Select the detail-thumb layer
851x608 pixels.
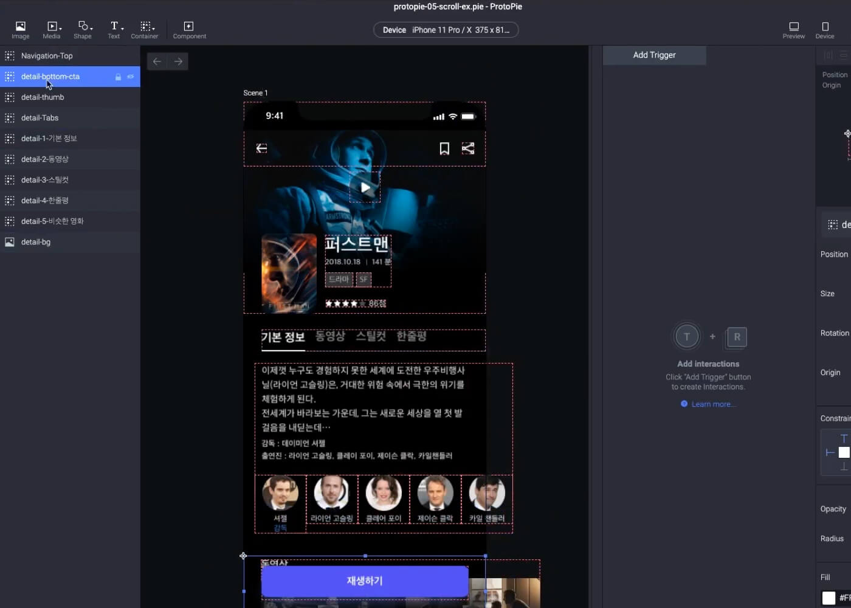pos(70,97)
